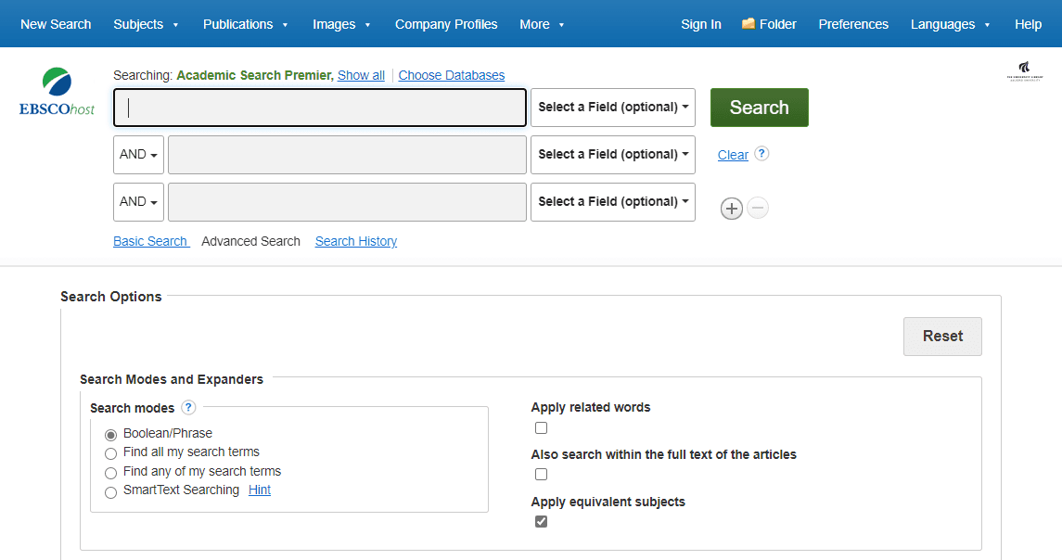
Task: Click the plus icon to add search row
Action: 731,209
